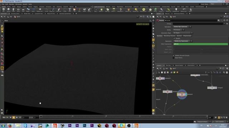229x128 pixels.
Task: Select the Grid shelf tool
Action: 23,10
